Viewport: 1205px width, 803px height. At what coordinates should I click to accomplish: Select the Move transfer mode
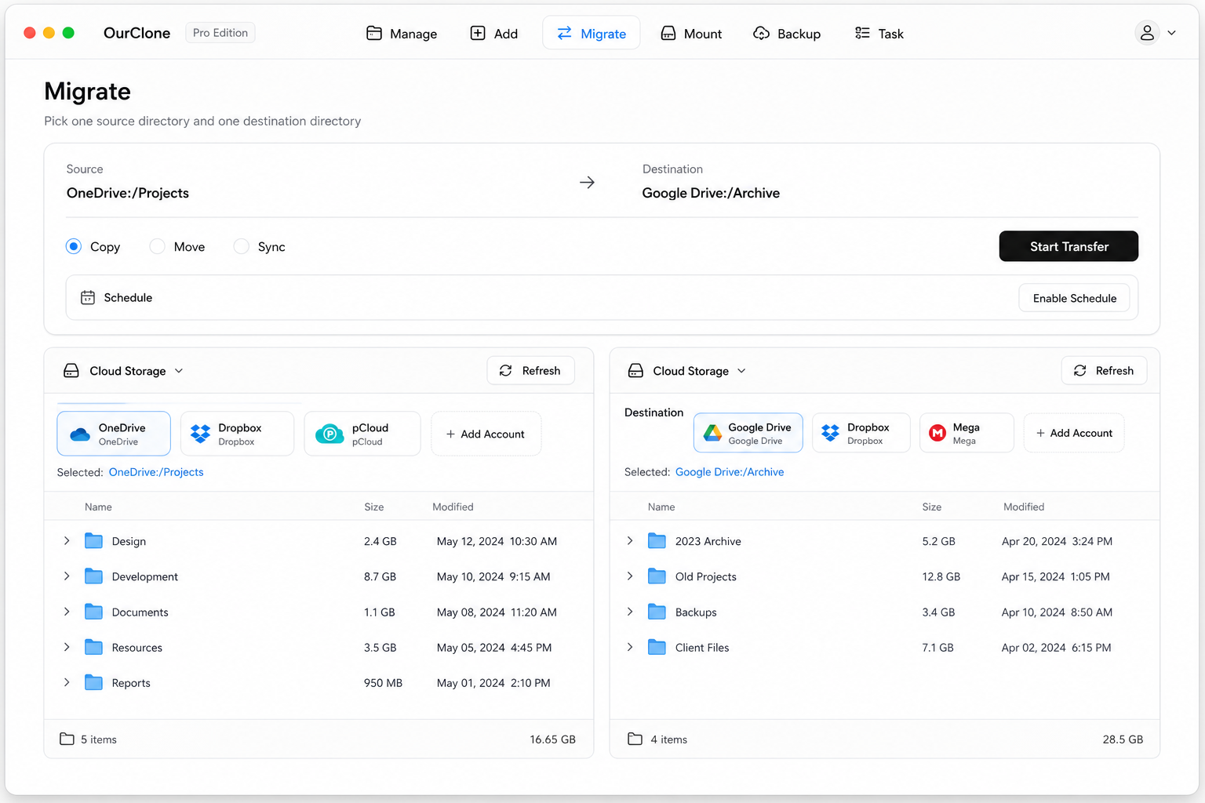[x=158, y=246]
